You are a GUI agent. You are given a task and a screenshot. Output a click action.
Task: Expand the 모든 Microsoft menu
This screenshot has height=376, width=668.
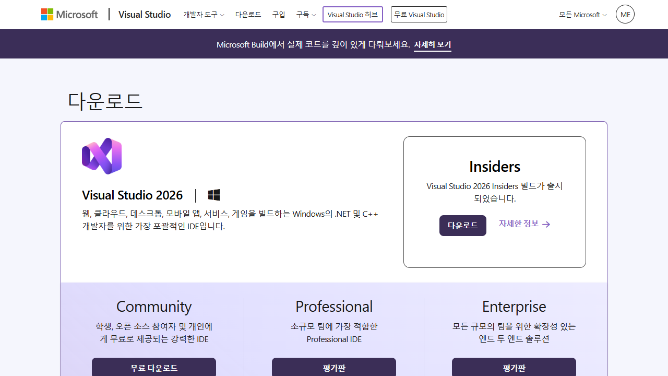click(x=583, y=15)
